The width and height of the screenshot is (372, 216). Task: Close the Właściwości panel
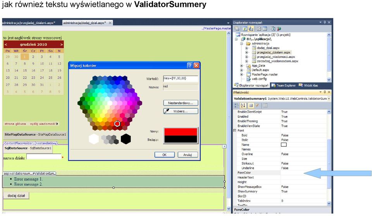329,92
